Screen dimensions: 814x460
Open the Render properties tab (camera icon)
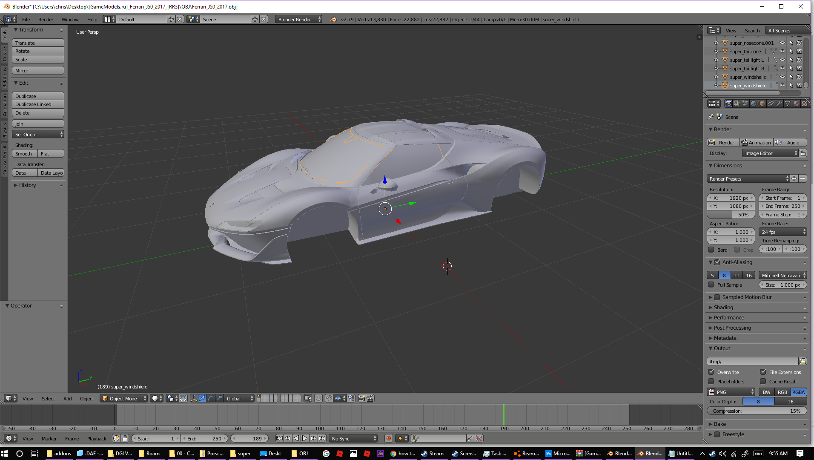click(x=728, y=103)
